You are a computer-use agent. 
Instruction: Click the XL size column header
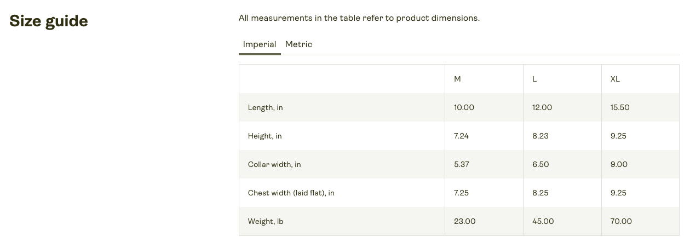[615, 79]
